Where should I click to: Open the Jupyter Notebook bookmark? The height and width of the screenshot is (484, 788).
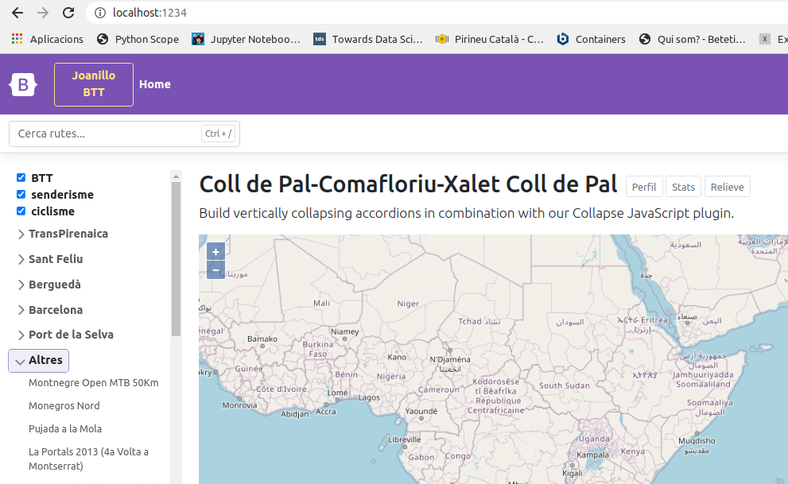click(246, 39)
